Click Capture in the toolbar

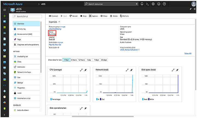point(93,16)
